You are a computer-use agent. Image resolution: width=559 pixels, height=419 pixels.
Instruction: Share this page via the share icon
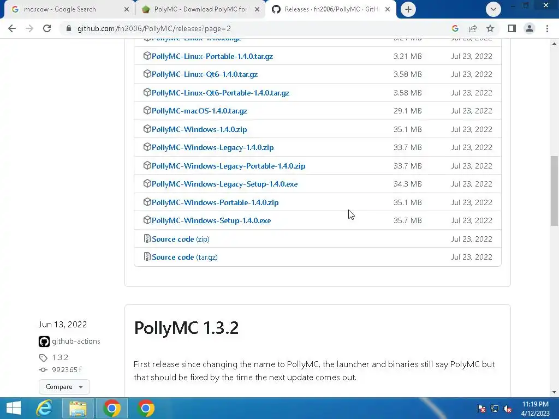click(x=473, y=28)
